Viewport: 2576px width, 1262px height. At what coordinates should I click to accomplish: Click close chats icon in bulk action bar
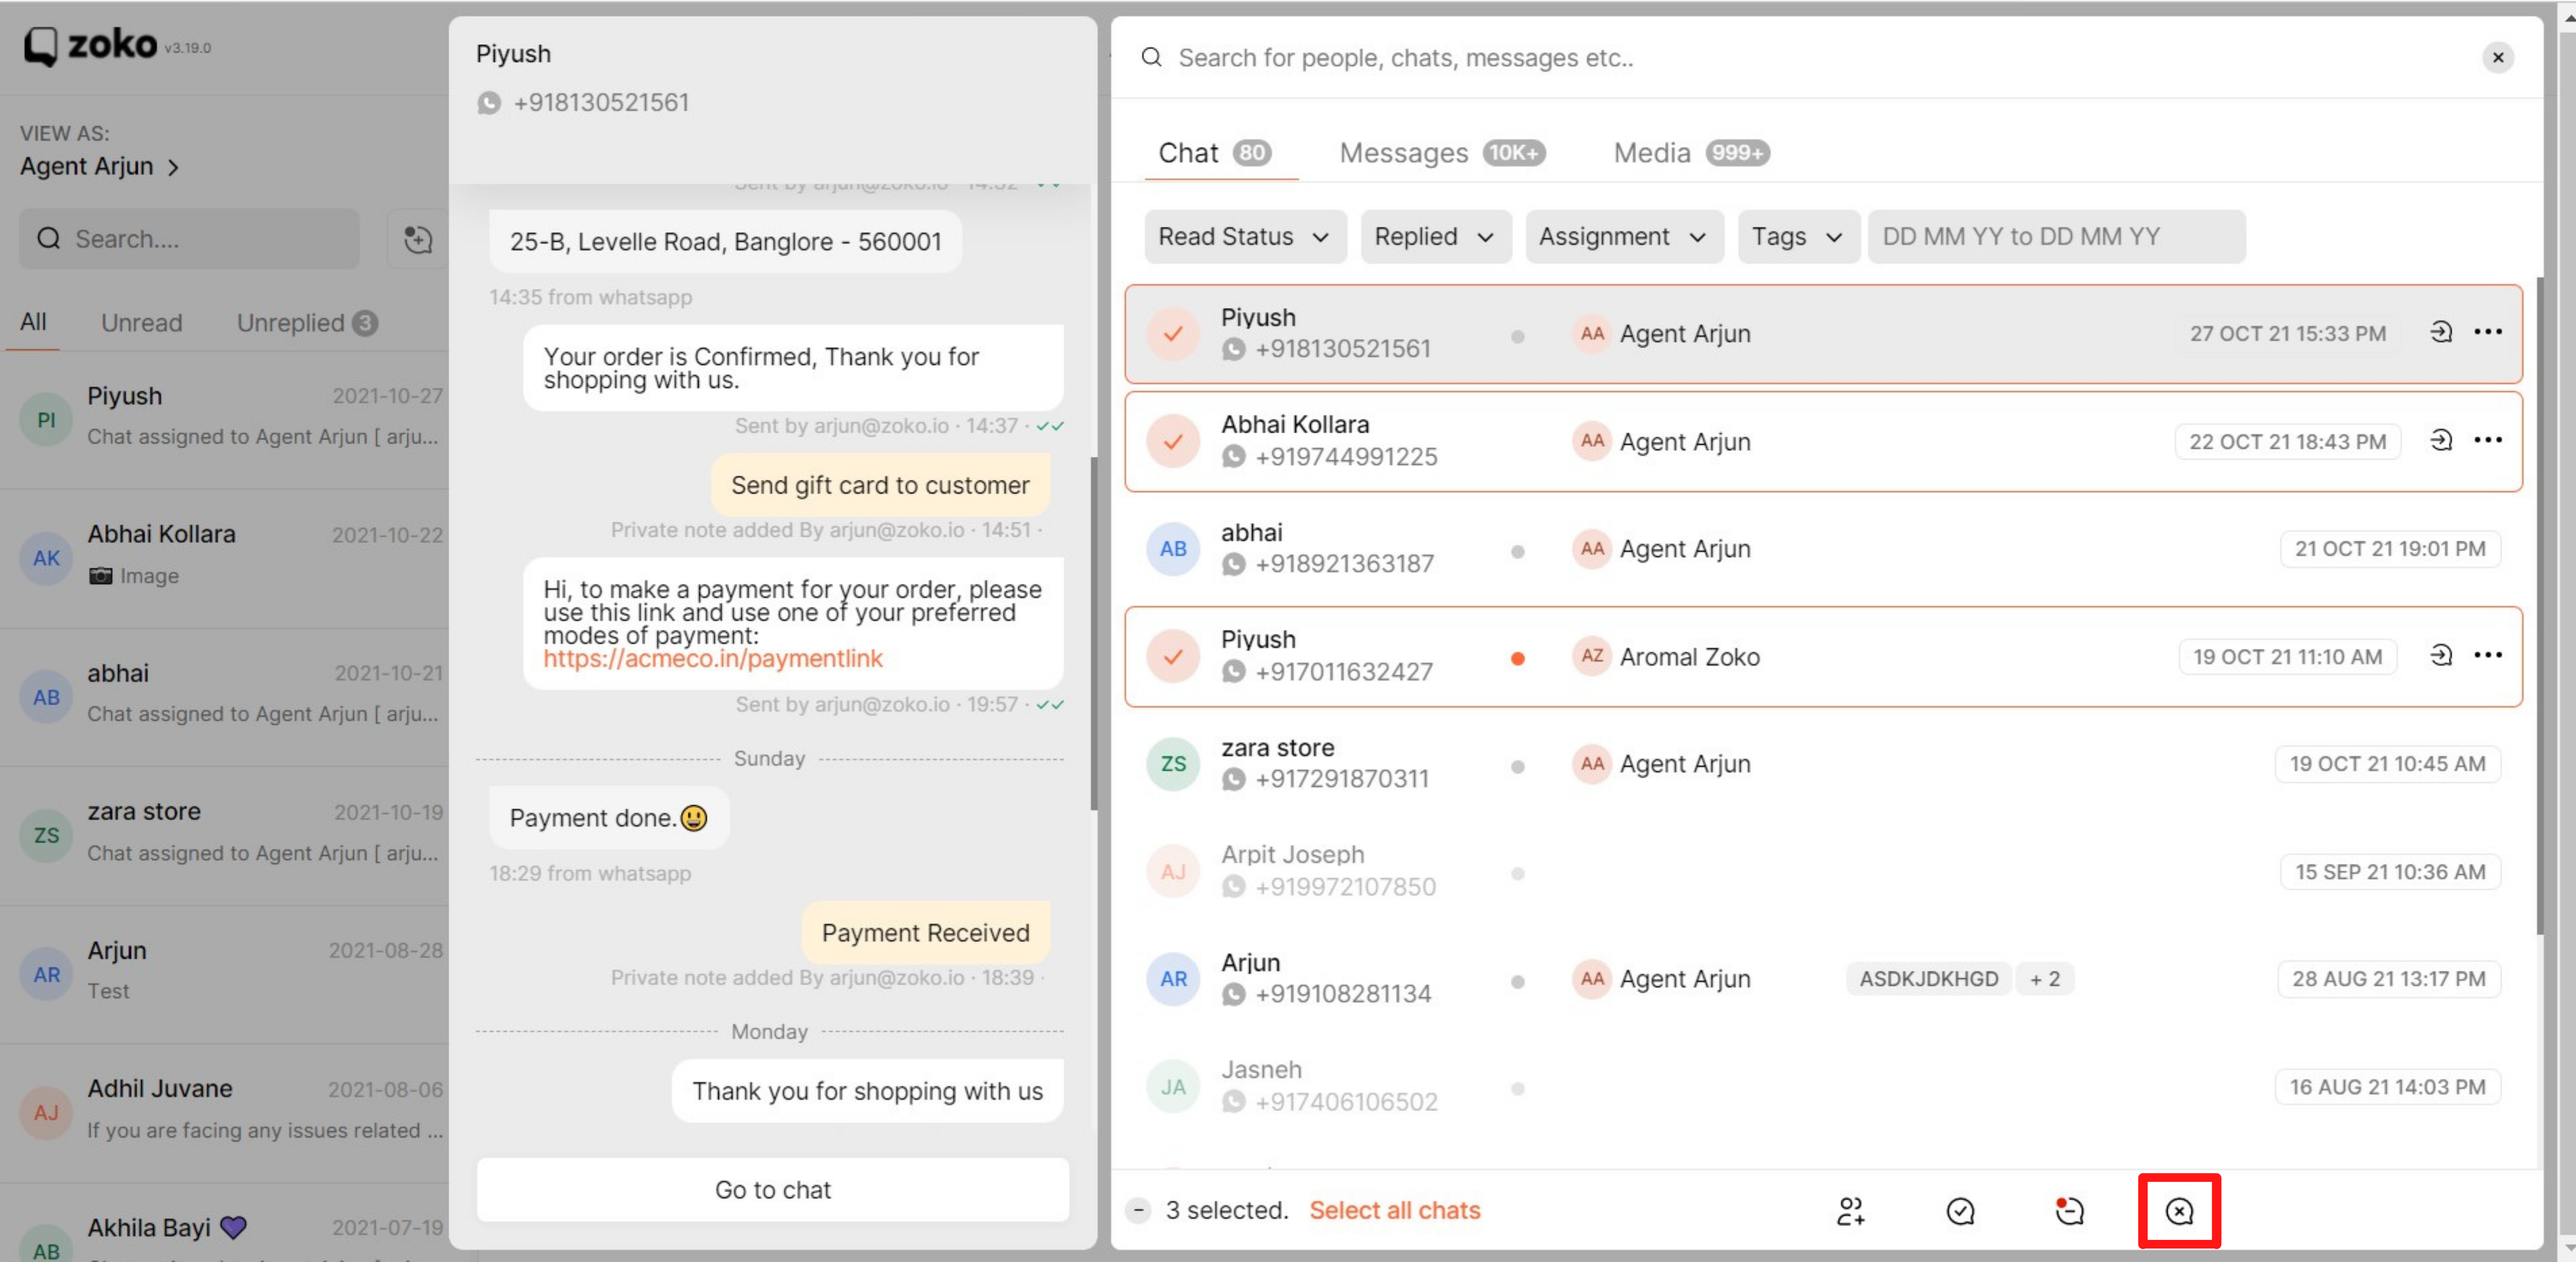tap(2179, 1211)
